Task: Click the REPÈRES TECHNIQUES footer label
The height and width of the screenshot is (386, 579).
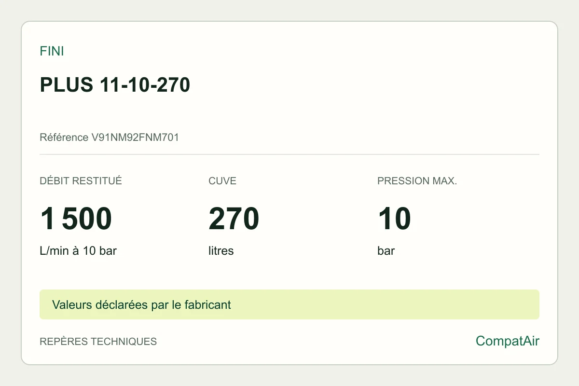Action: click(98, 342)
